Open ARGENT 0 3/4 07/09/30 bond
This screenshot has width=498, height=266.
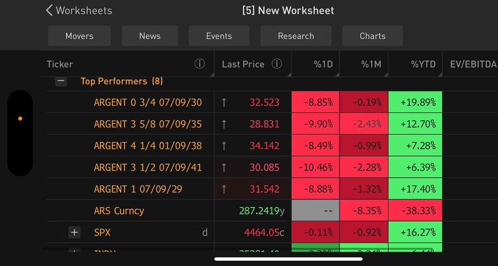click(148, 103)
